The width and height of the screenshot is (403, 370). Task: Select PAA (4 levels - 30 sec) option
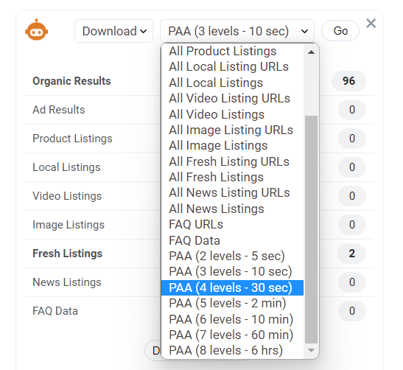pyautogui.click(x=232, y=287)
